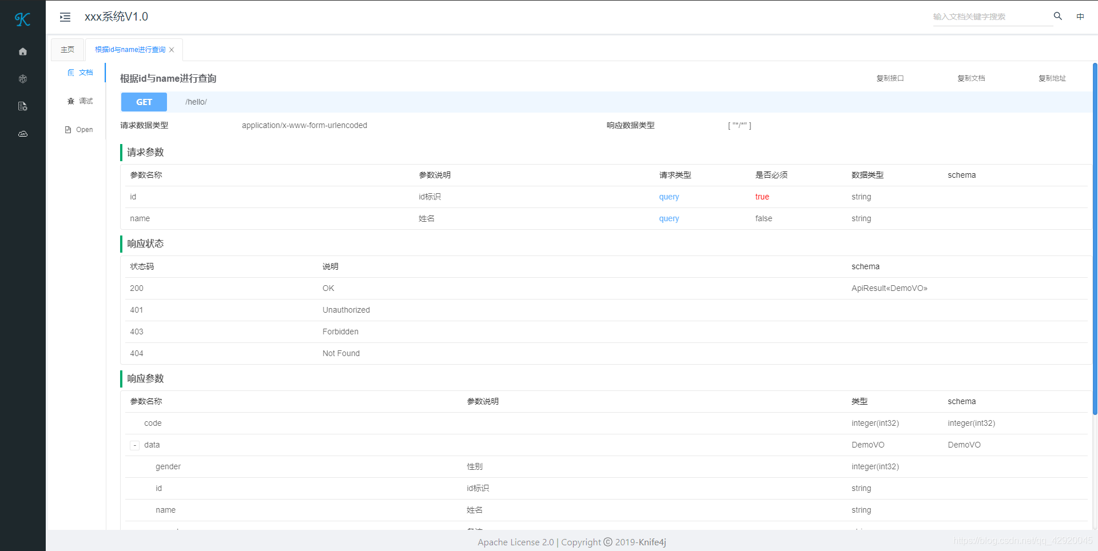Click the DemoVO schema value

[964, 445]
